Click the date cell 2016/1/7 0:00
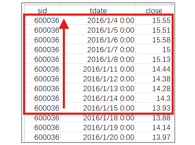Viewport: 195px width, 145px height. click(x=98, y=49)
